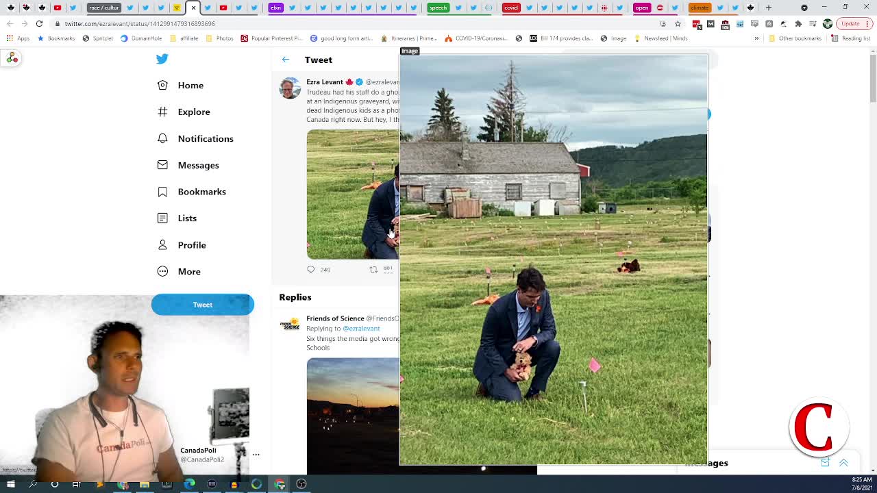Expand the More menu in sidebar
The image size is (877, 493).
tap(179, 271)
